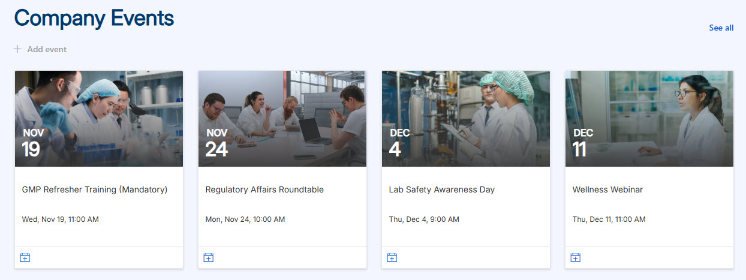
Task: Click the Dec 11 wellness webinar thumbnail
Action: 649,119
